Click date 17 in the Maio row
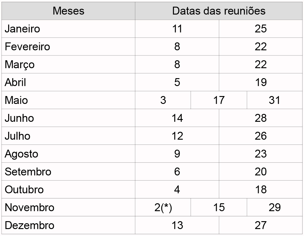The image size is (304, 236). coord(219,100)
